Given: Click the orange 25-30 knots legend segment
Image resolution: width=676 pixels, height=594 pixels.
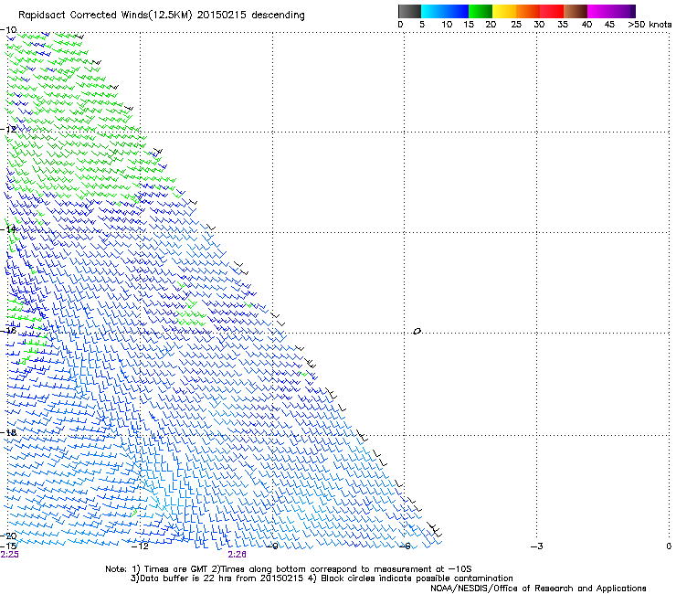Looking at the screenshot, I should tap(528, 11).
